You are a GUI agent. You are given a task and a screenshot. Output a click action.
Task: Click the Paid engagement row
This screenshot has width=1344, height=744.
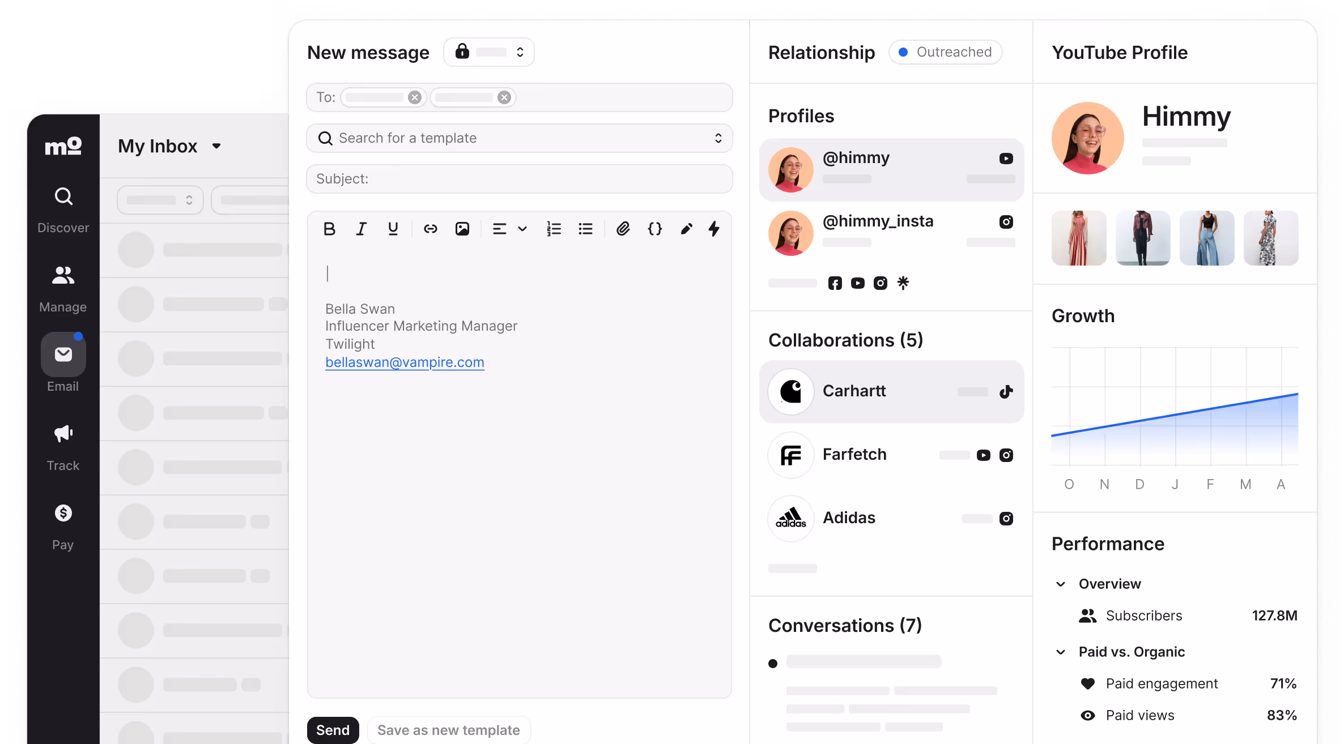click(1188, 683)
